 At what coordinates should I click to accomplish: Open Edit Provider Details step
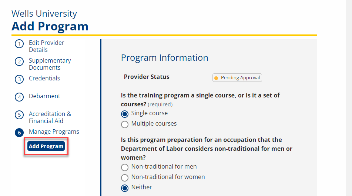[x=46, y=46]
